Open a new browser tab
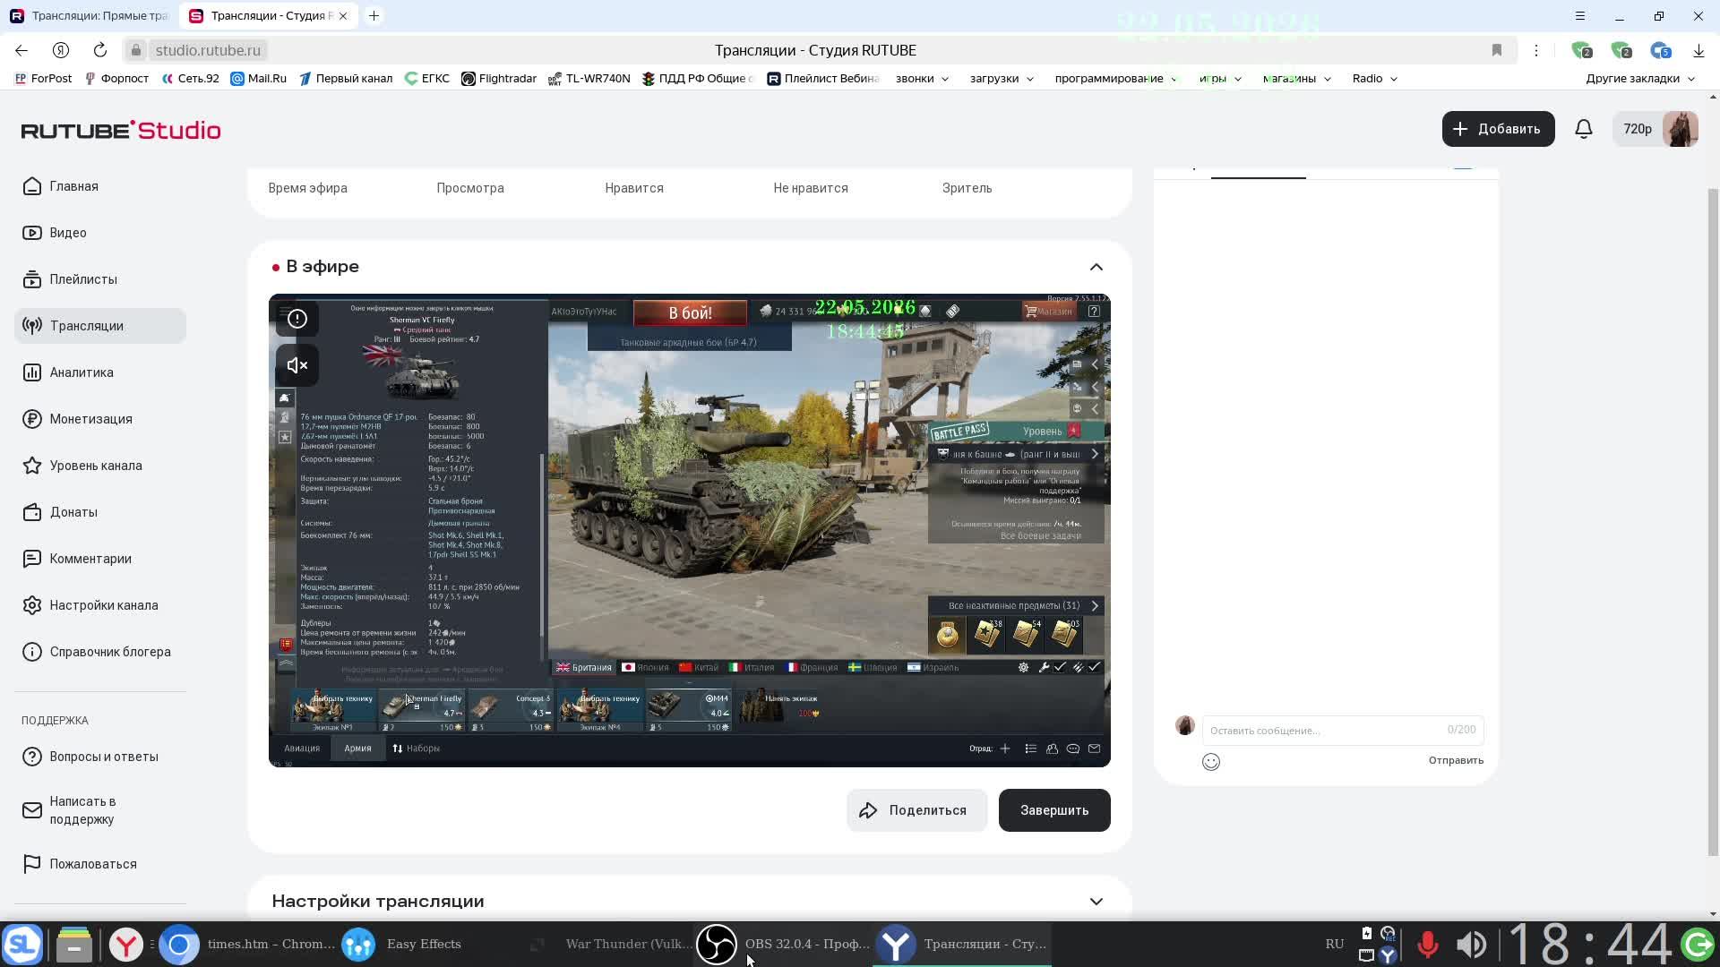This screenshot has height=967, width=1720. [x=374, y=15]
